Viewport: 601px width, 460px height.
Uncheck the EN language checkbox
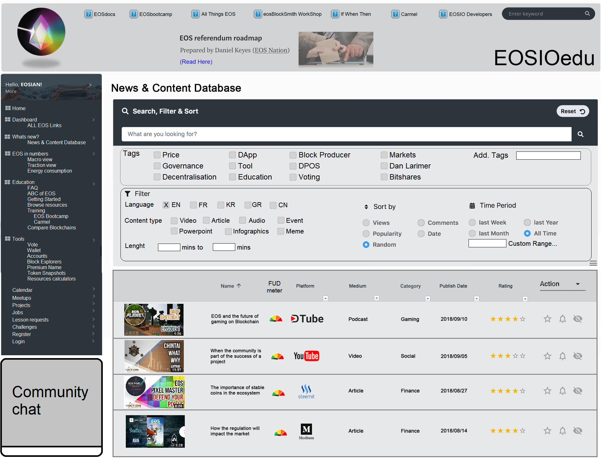[166, 205]
